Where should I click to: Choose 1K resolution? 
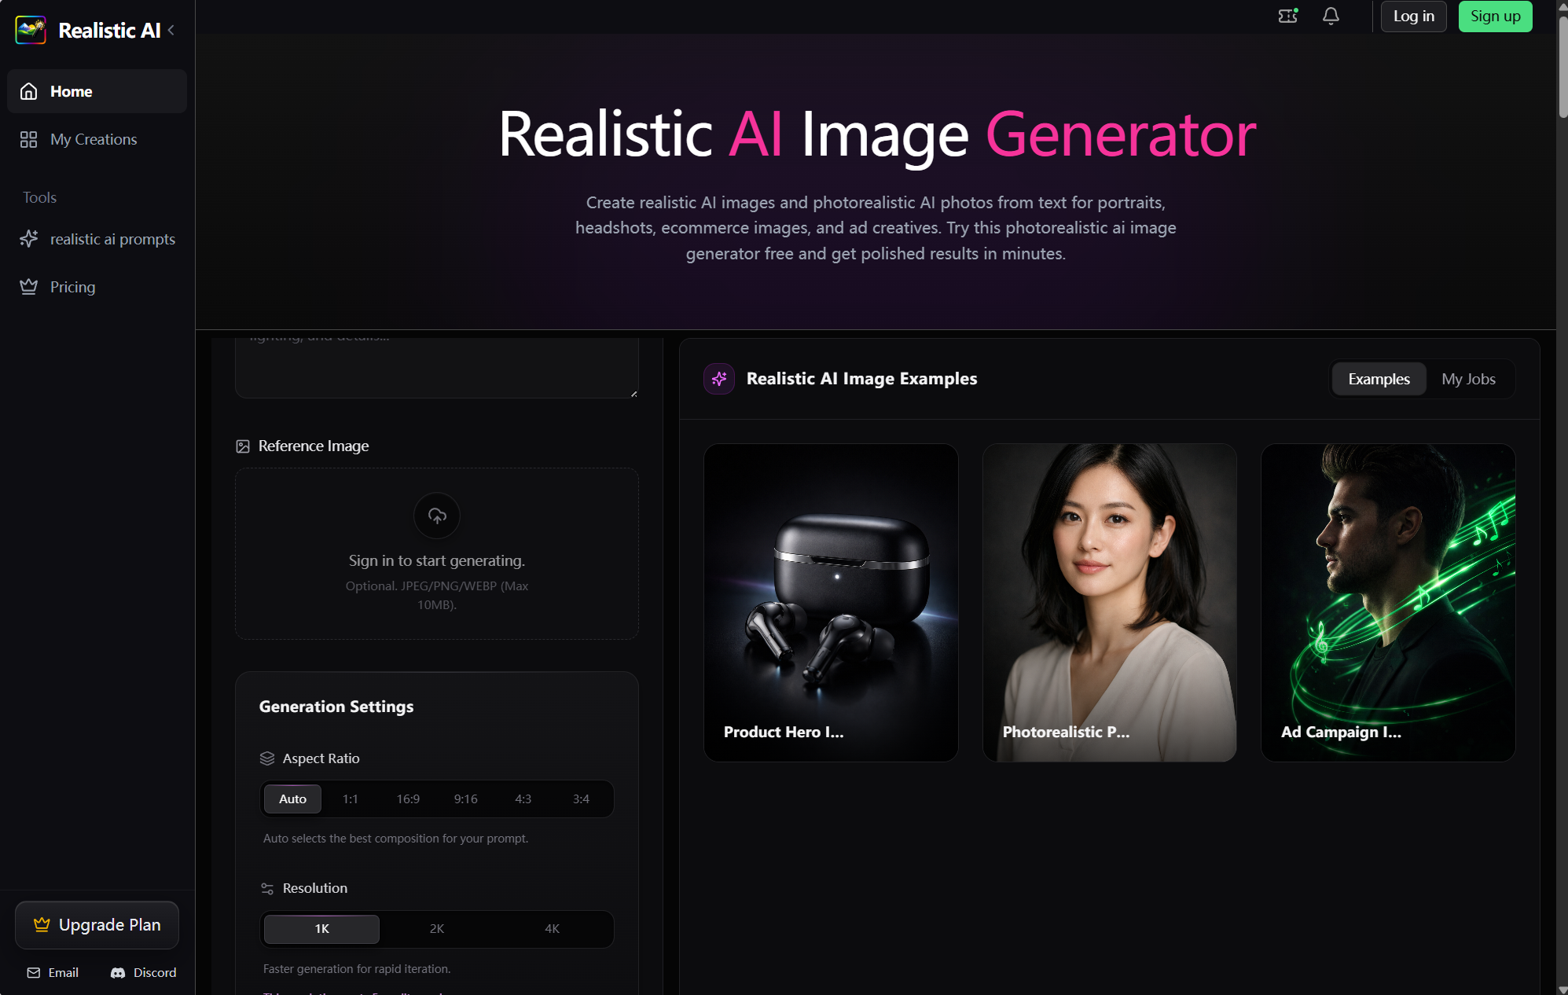click(321, 929)
